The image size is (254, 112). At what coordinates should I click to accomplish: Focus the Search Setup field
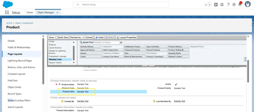click(121, 5)
